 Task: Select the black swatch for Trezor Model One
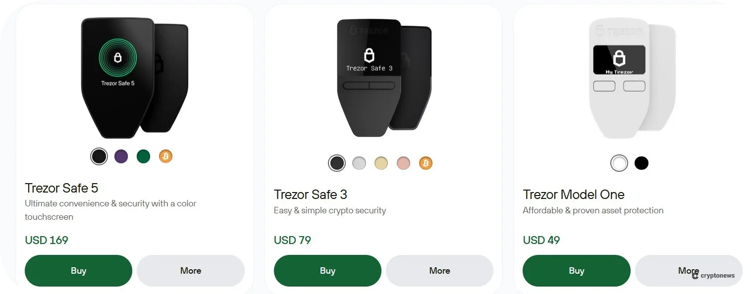pyautogui.click(x=642, y=163)
